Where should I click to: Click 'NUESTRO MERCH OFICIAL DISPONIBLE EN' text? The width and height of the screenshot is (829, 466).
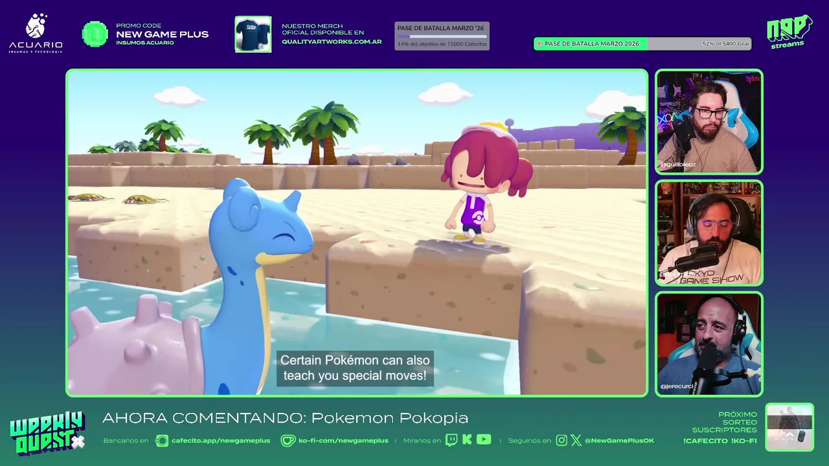pyautogui.click(x=323, y=29)
